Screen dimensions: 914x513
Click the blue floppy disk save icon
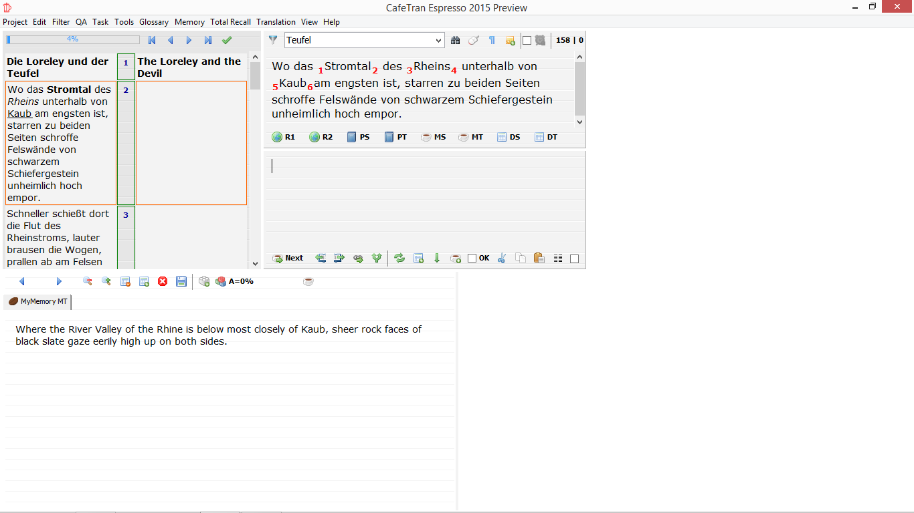[181, 281]
